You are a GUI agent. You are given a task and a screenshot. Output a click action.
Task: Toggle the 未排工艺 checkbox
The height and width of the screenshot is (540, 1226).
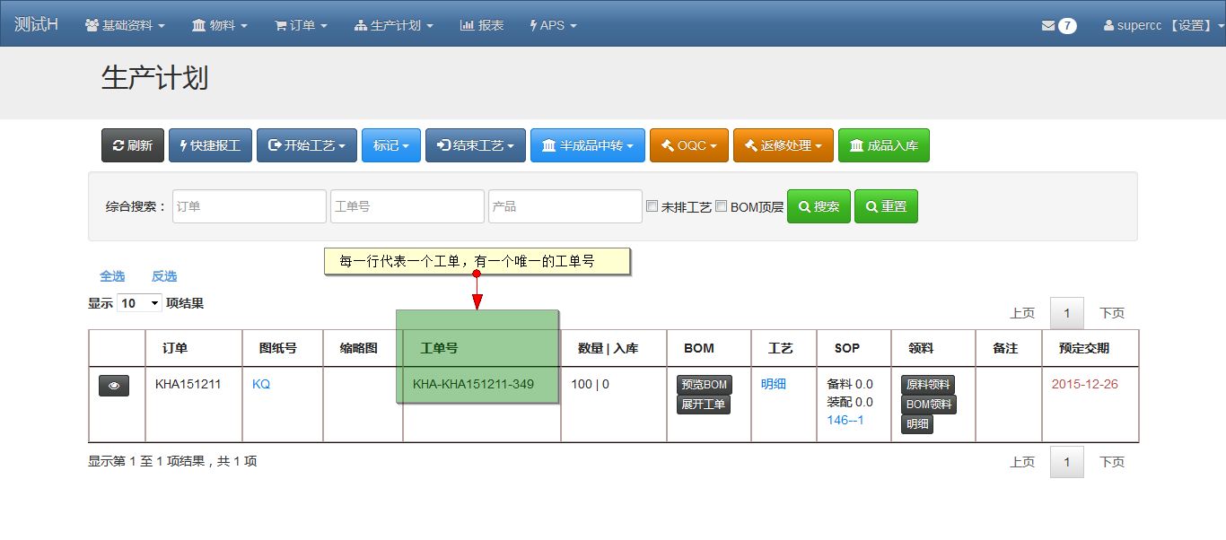(652, 206)
